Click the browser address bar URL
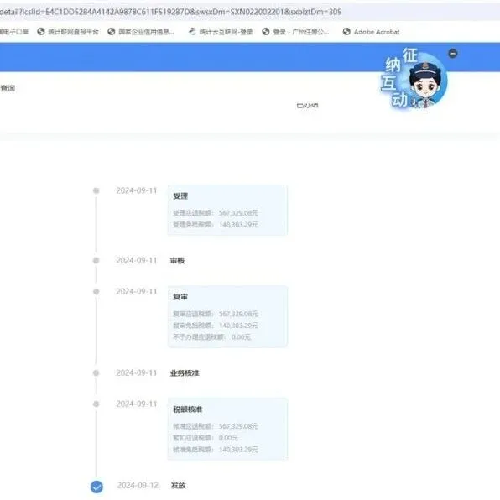The width and height of the screenshot is (500, 500). (x=170, y=12)
